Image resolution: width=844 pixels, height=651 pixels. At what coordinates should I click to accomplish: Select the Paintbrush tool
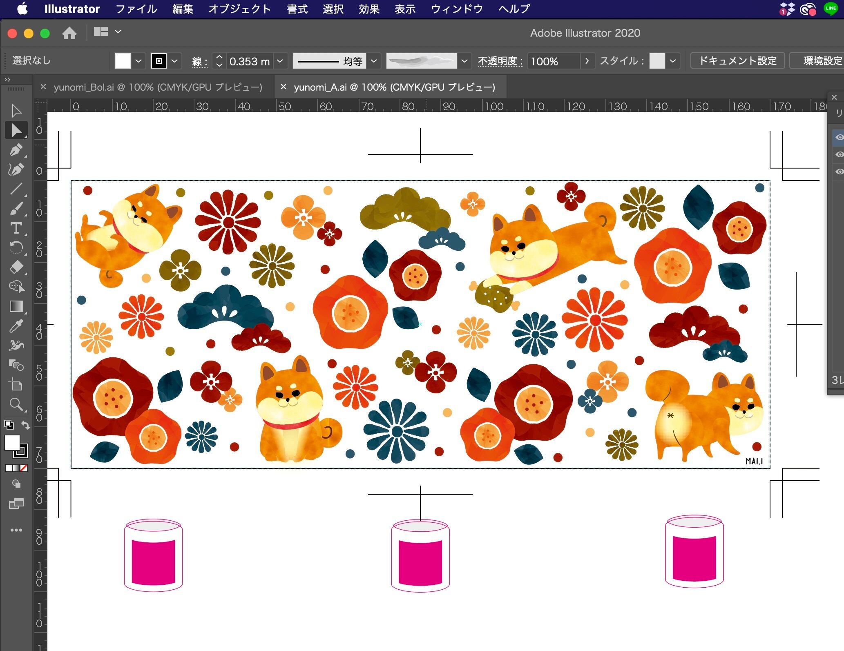[x=16, y=209]
